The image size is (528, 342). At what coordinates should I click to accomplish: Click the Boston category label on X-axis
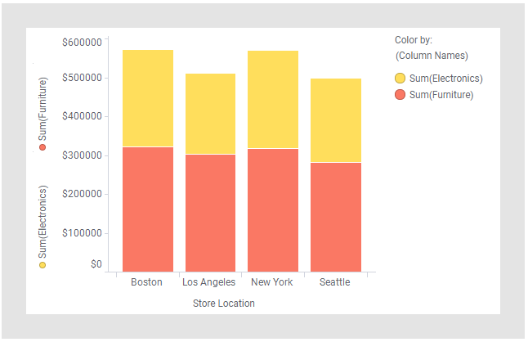point(147,282)
